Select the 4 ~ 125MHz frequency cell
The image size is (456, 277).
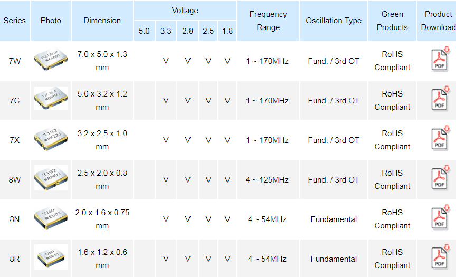point(267,180)
